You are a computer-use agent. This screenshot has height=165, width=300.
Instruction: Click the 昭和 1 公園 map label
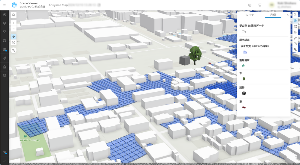(x=30, y=140)
